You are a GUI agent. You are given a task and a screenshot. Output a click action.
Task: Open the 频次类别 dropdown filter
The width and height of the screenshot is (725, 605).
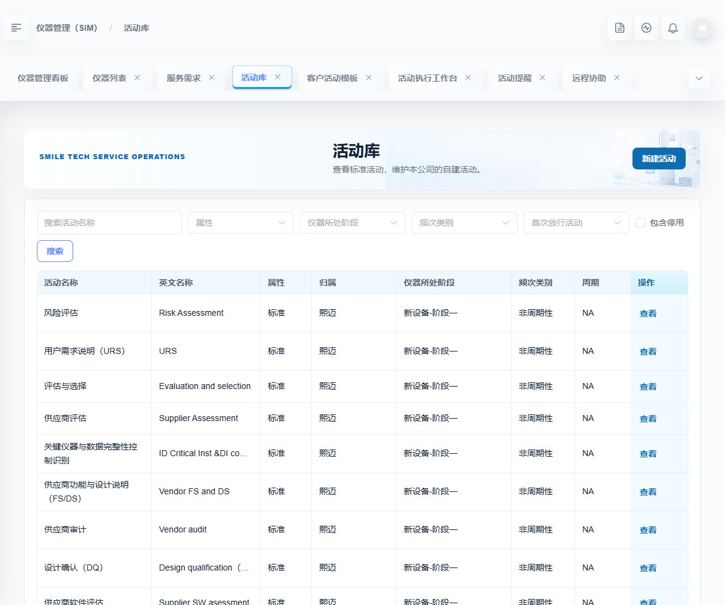click(x=464, y=223)
